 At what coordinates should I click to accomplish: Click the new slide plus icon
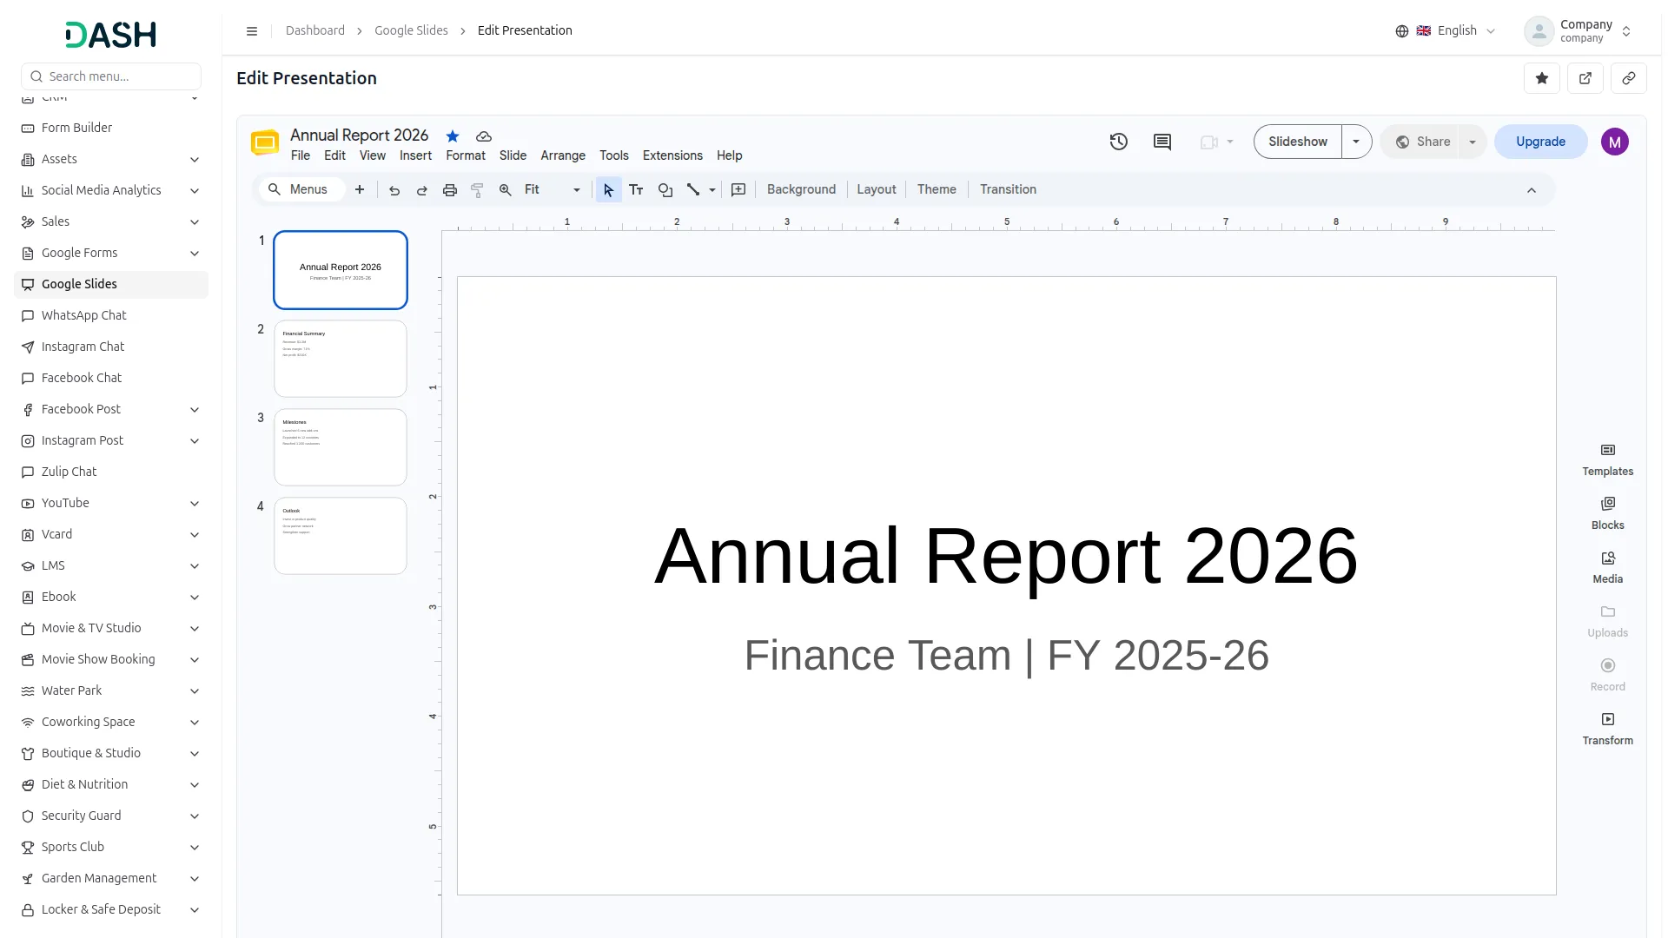tap(360, 189)
